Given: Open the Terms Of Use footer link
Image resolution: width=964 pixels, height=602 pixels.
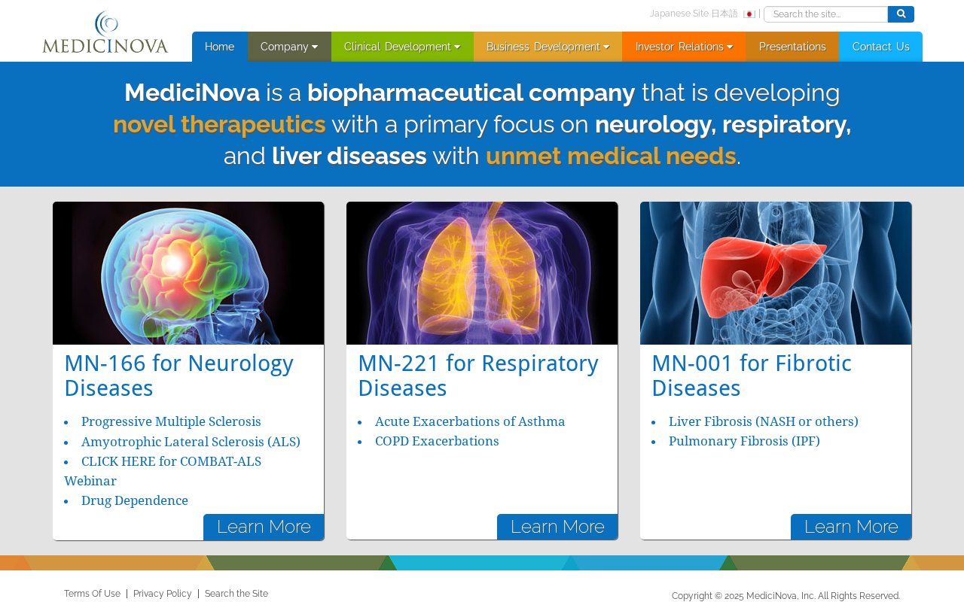Looking at the screenshot, I should [x=92, y=594].
